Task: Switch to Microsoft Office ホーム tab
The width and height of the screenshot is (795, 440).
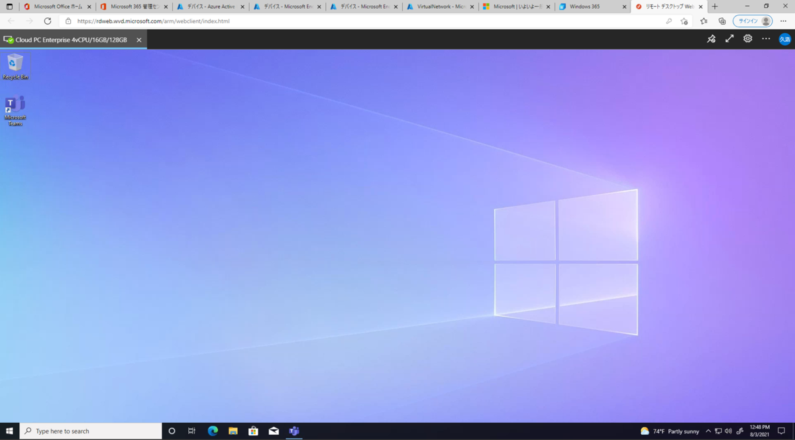Action: pyautogui.click(x=56, y=7)
